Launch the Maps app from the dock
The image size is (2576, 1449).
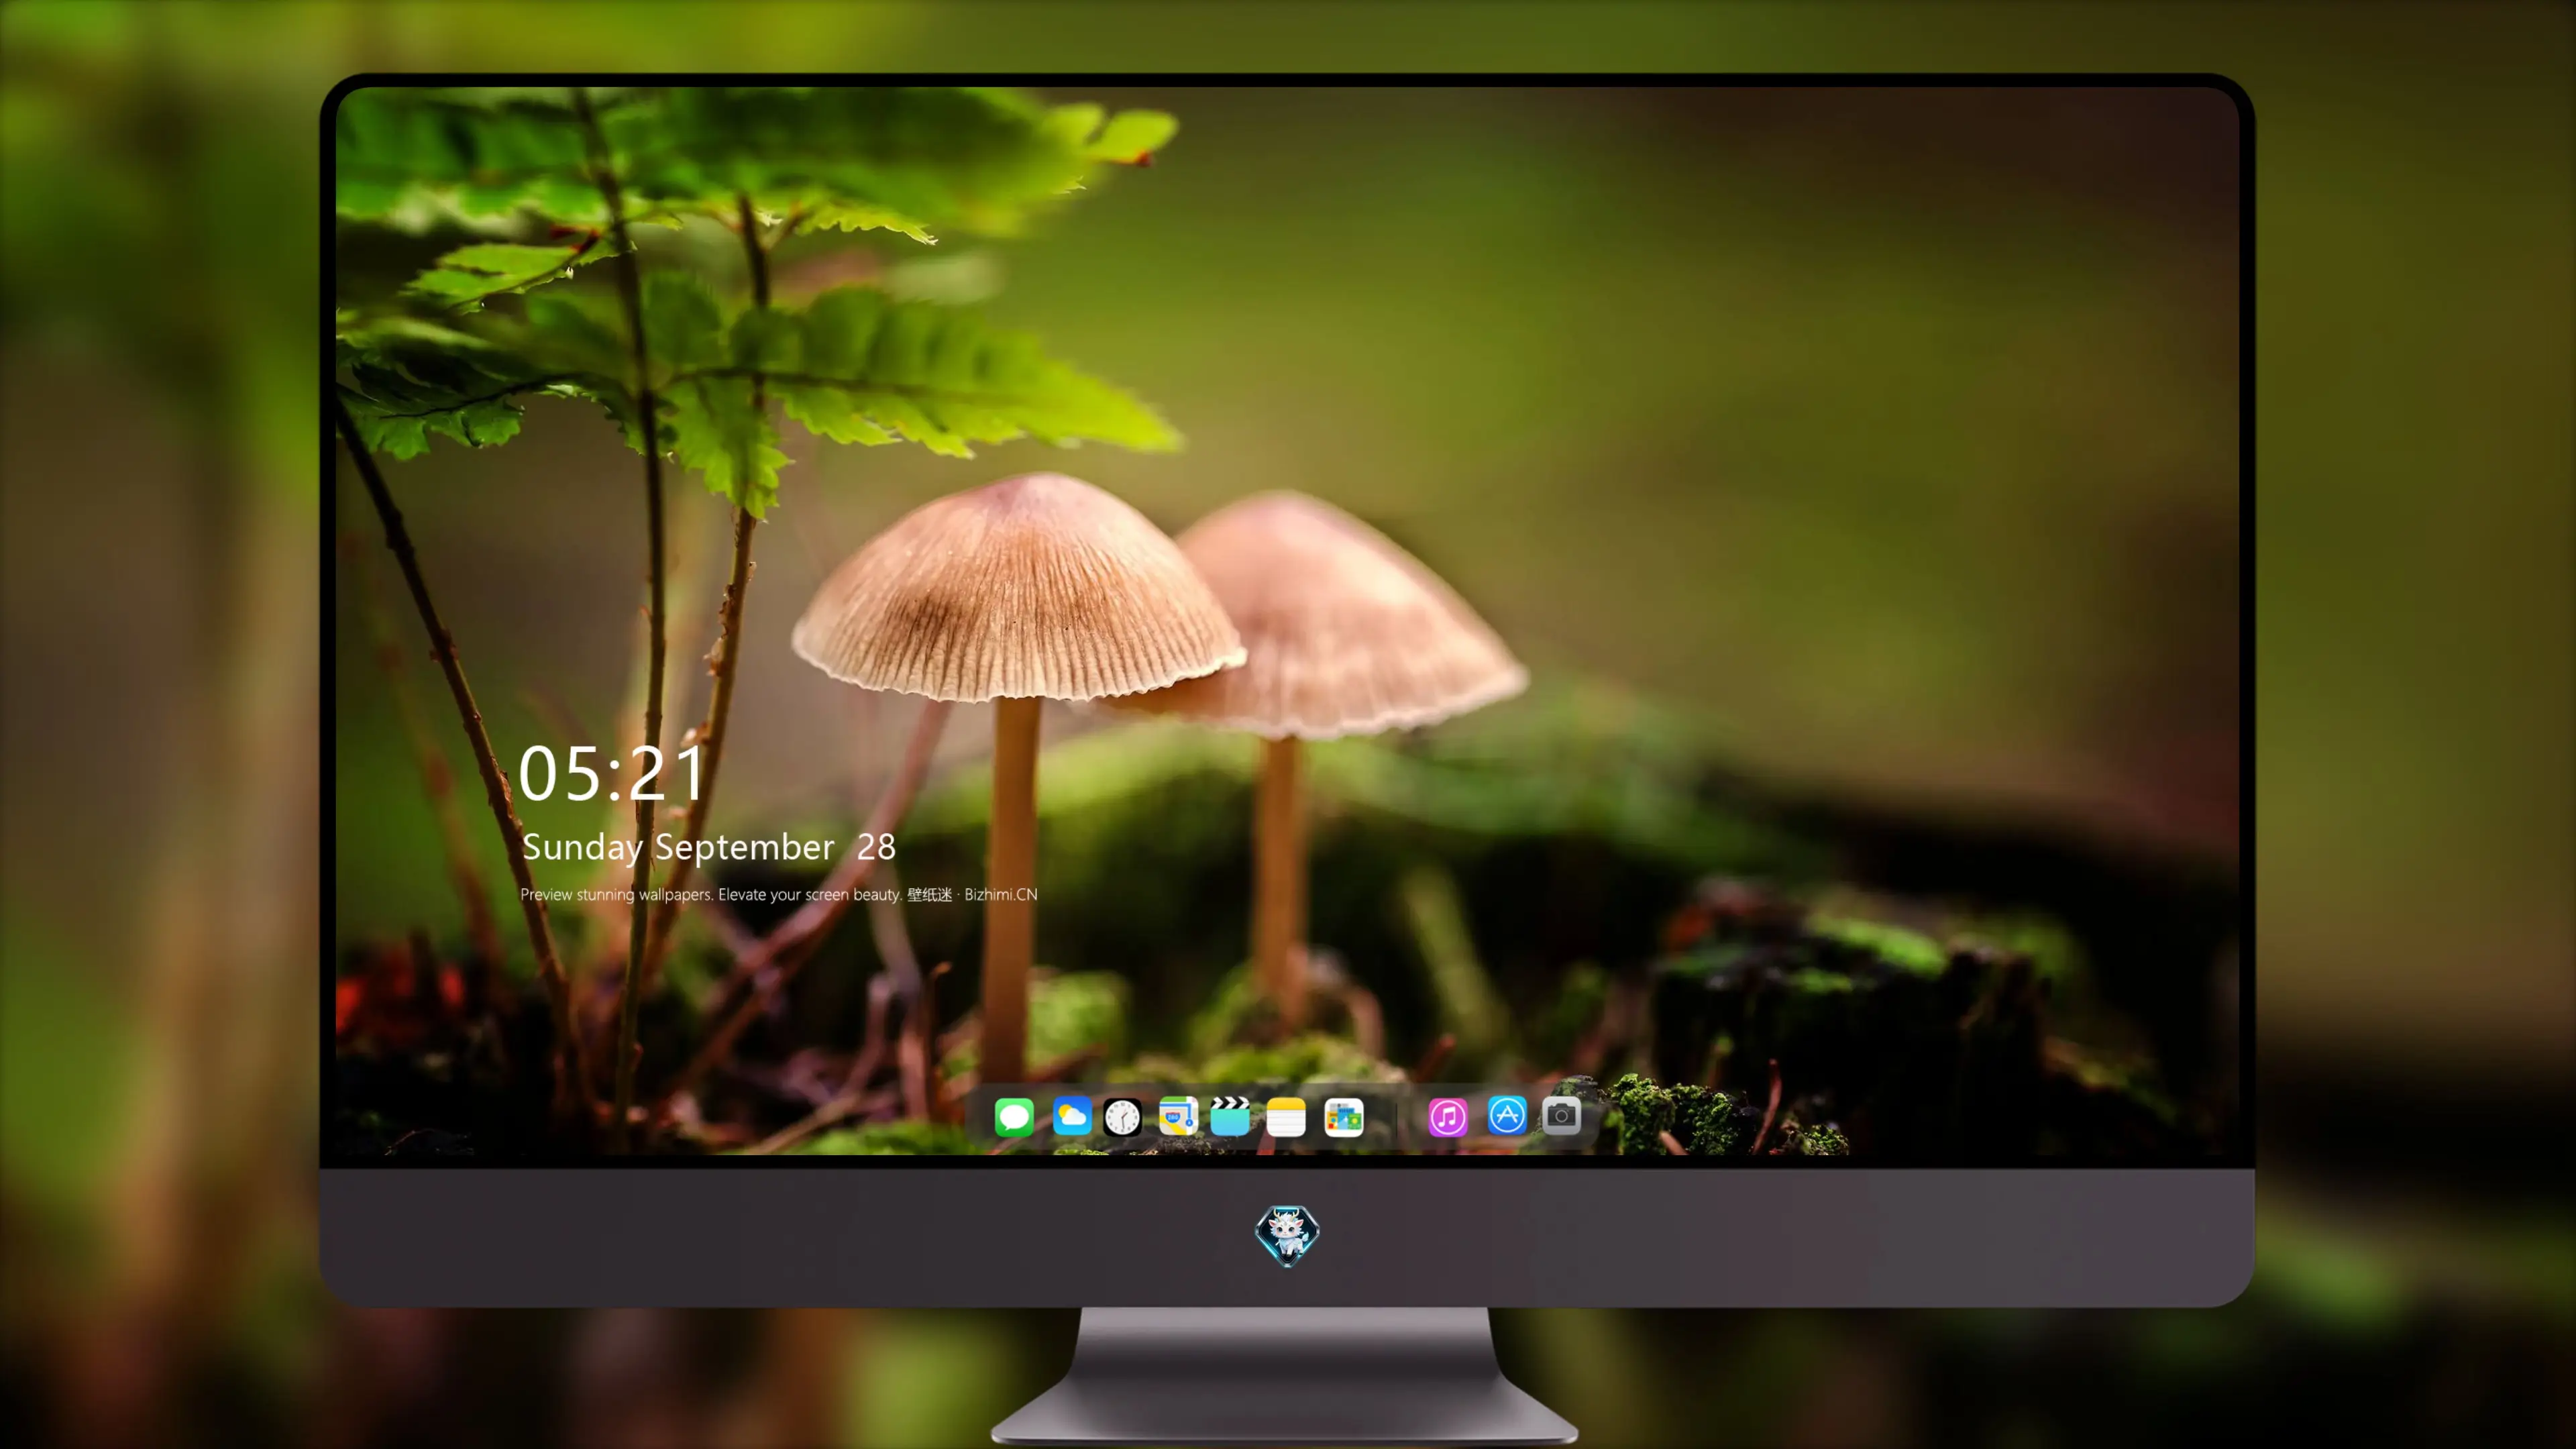point(1178,1116)
